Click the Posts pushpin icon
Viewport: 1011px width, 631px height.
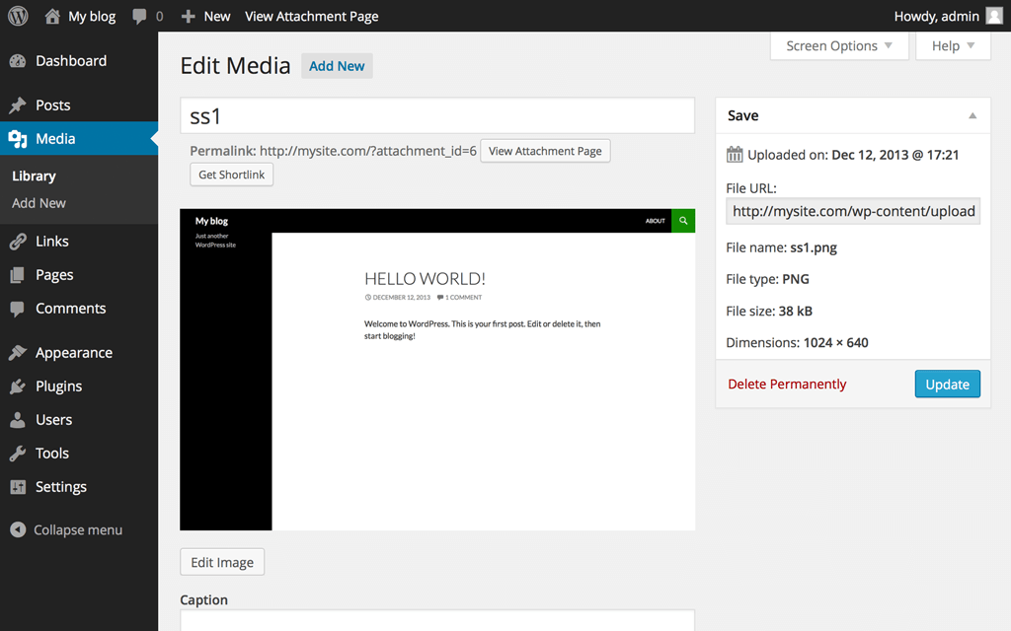18,105
